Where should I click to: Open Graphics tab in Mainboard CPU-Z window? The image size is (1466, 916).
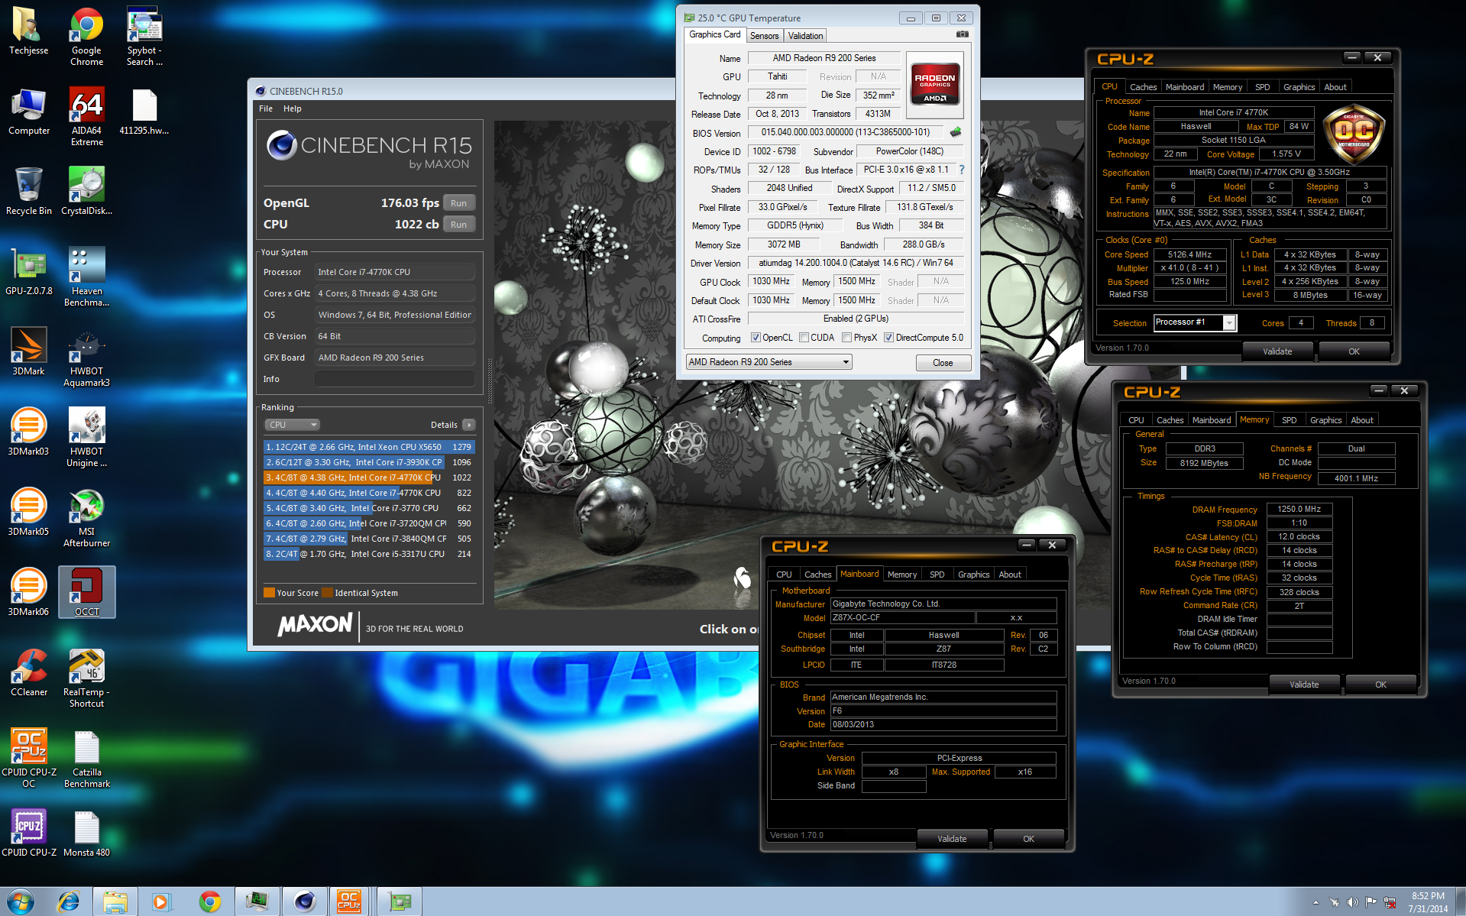pyautogui.click(x=973, y=575)
